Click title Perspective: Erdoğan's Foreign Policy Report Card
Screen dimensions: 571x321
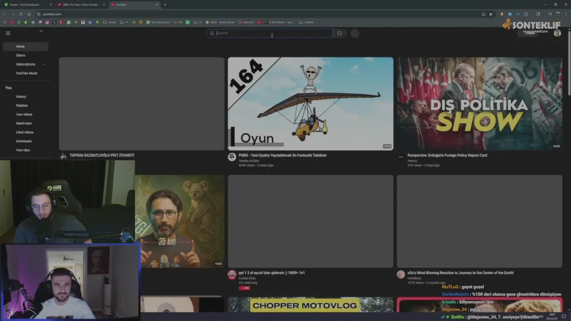tap(447, 155)
